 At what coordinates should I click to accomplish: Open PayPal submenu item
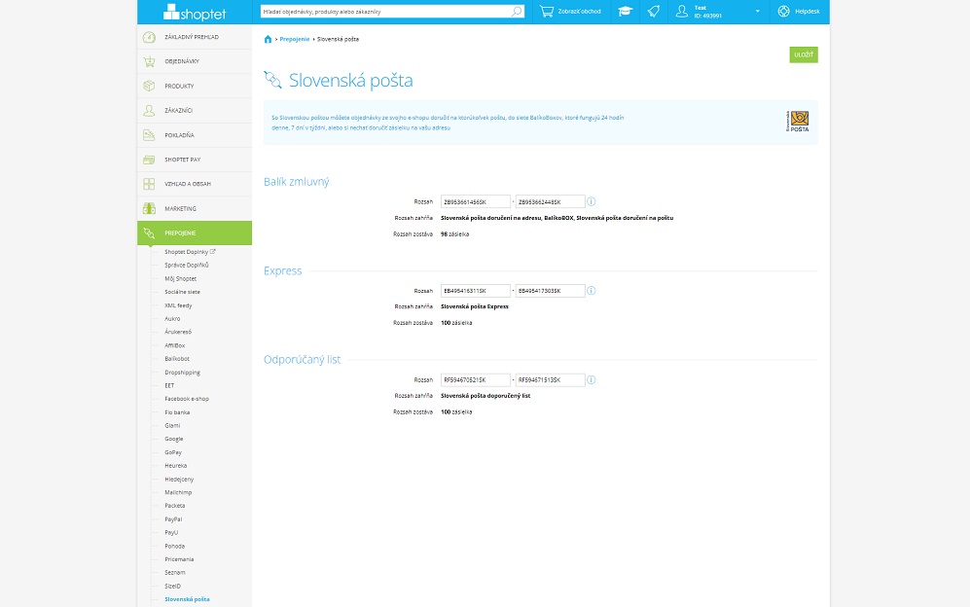(x=173, y=519)
